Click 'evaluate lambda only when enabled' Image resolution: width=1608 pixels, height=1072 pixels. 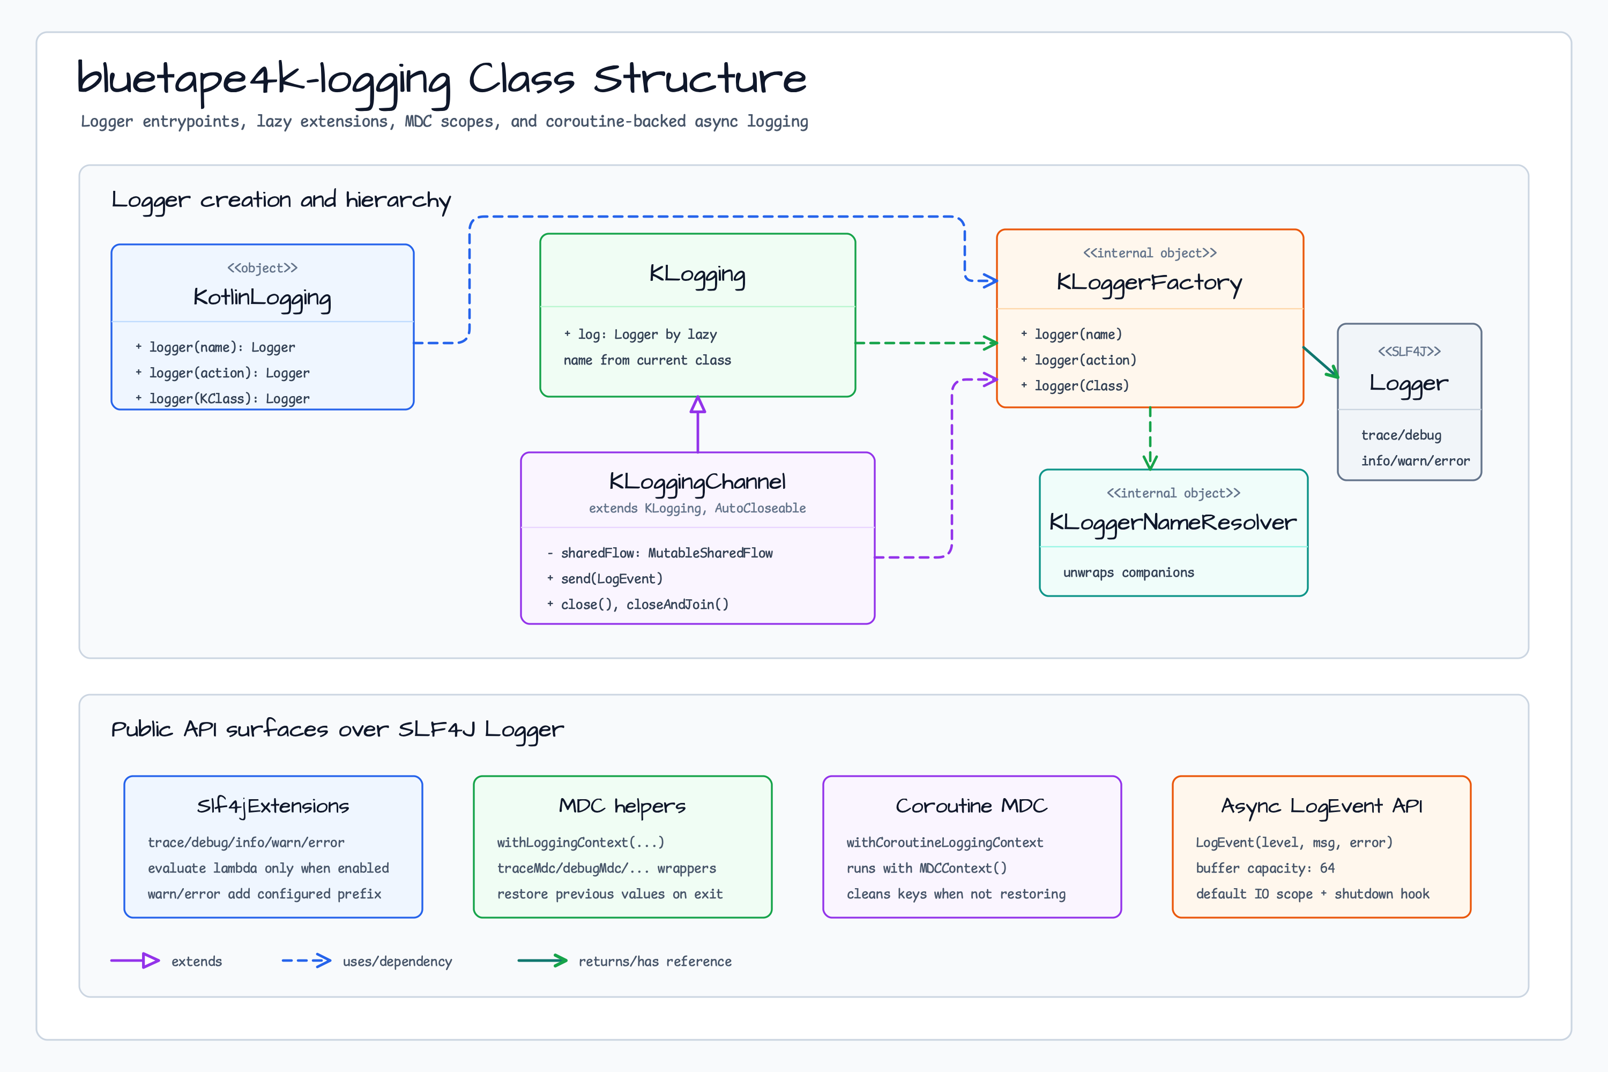click(268, 868)
